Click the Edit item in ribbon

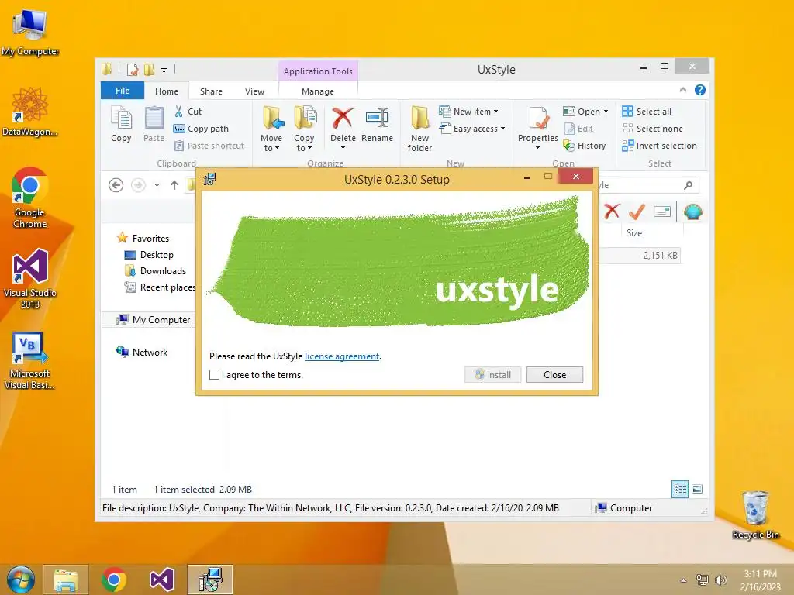578,129
